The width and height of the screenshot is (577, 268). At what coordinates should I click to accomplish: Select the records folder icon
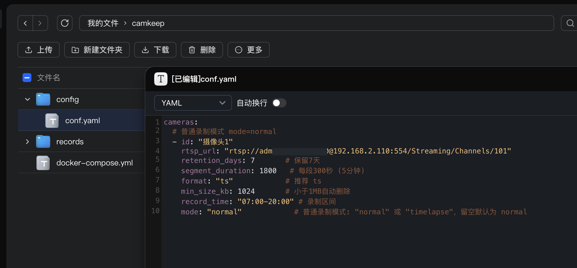coord(43,142)
